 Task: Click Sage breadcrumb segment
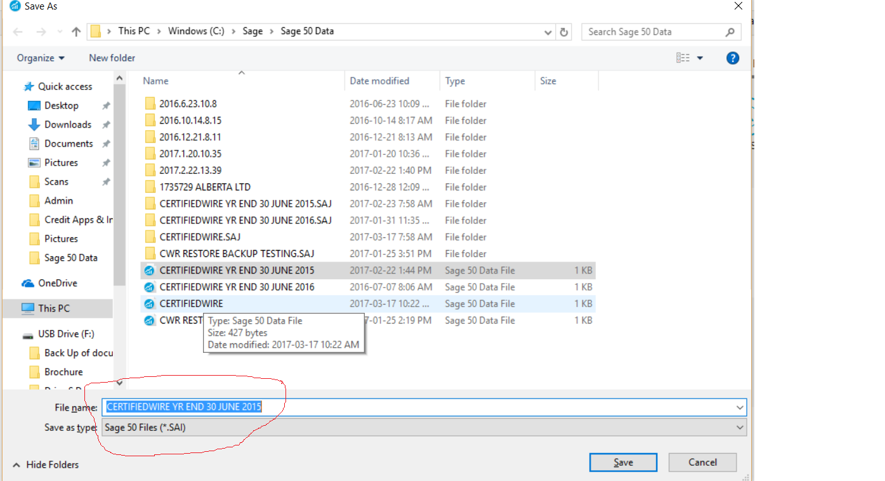(252, 31)
